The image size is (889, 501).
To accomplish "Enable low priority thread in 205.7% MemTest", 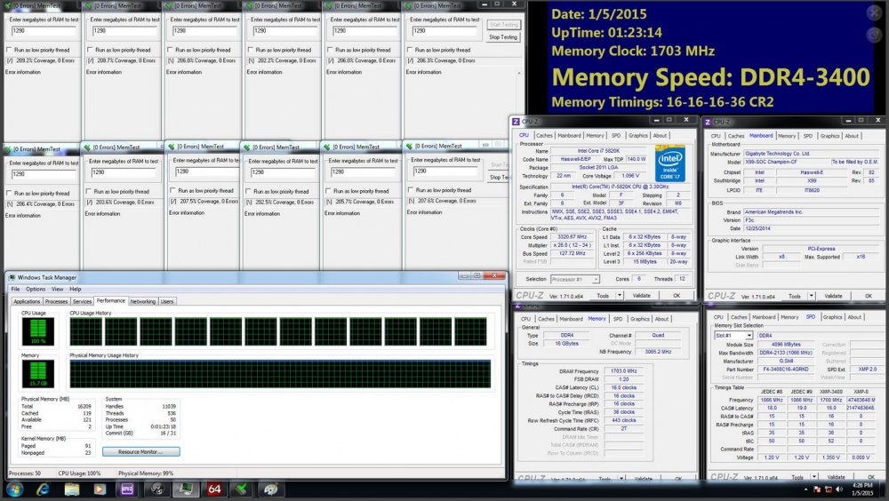I will (328, 191).
